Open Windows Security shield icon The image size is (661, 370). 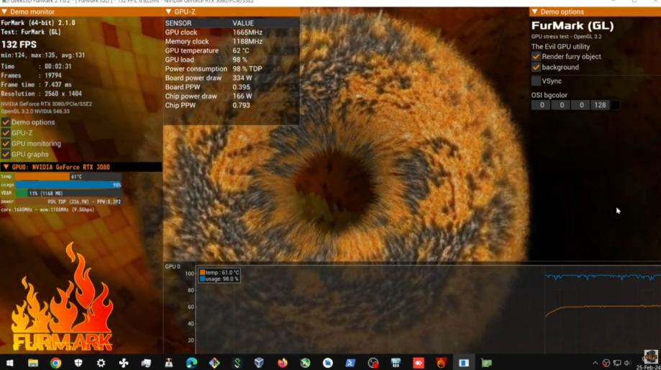pos(78,363)
